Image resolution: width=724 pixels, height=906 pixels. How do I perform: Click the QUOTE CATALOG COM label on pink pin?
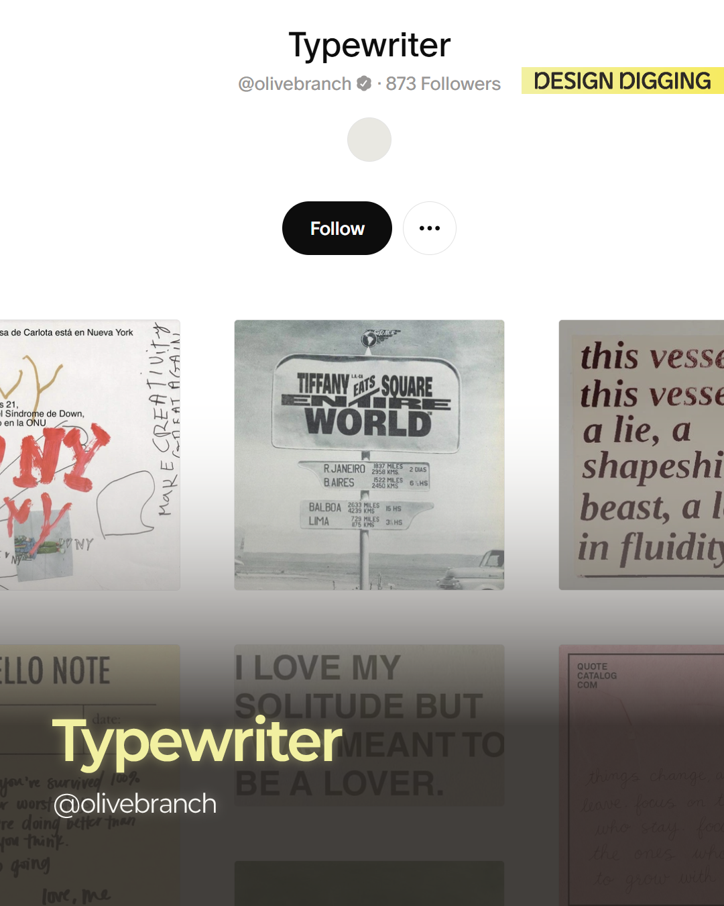597,676
